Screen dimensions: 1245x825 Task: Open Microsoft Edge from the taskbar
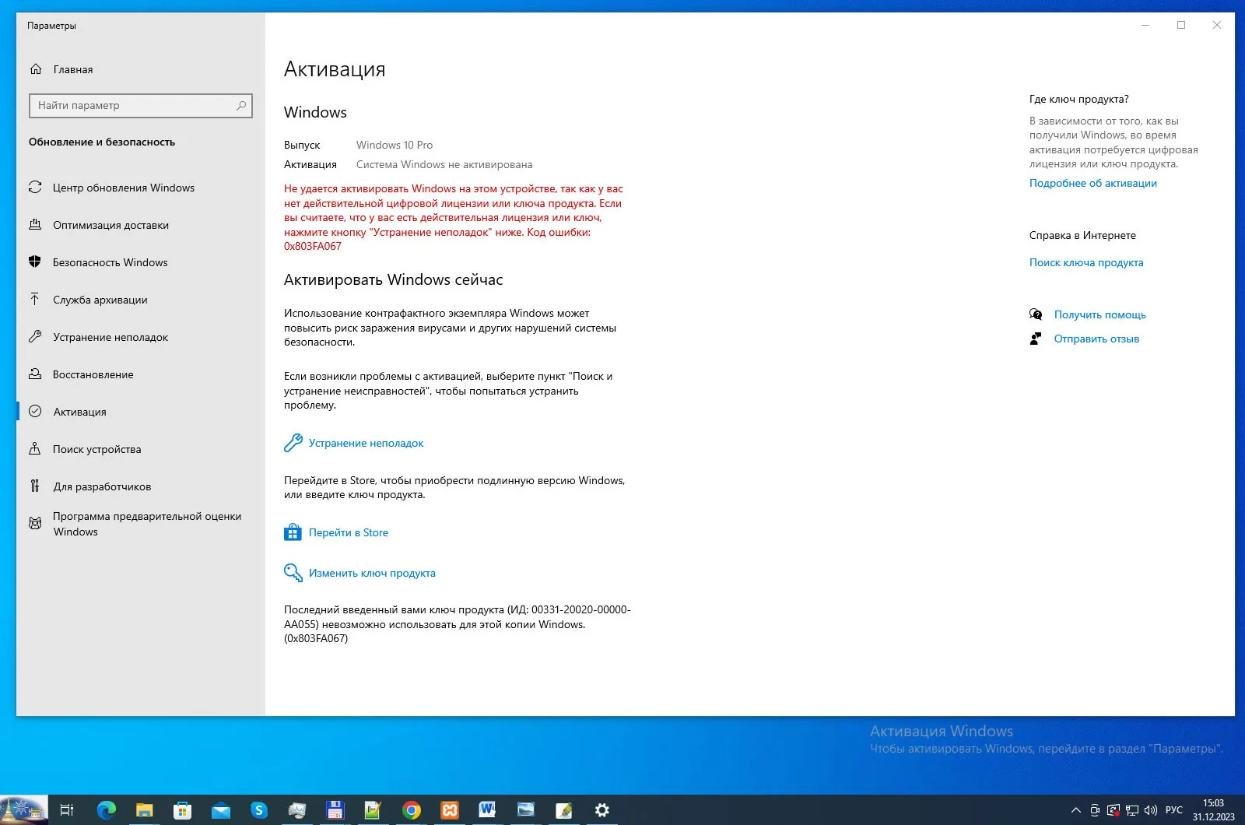106,810
